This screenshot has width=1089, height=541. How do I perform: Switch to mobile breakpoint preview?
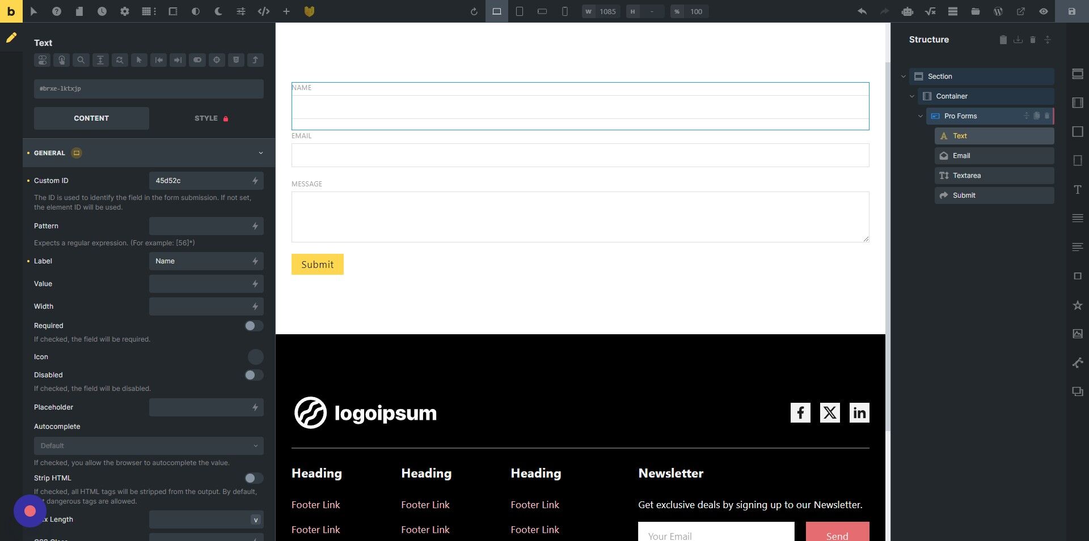[564, 11]
